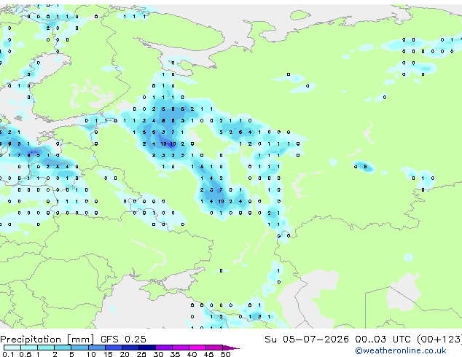
Task: Pick the 35–40 mm purple legend swatch
Action: click(x=180, y=348)
